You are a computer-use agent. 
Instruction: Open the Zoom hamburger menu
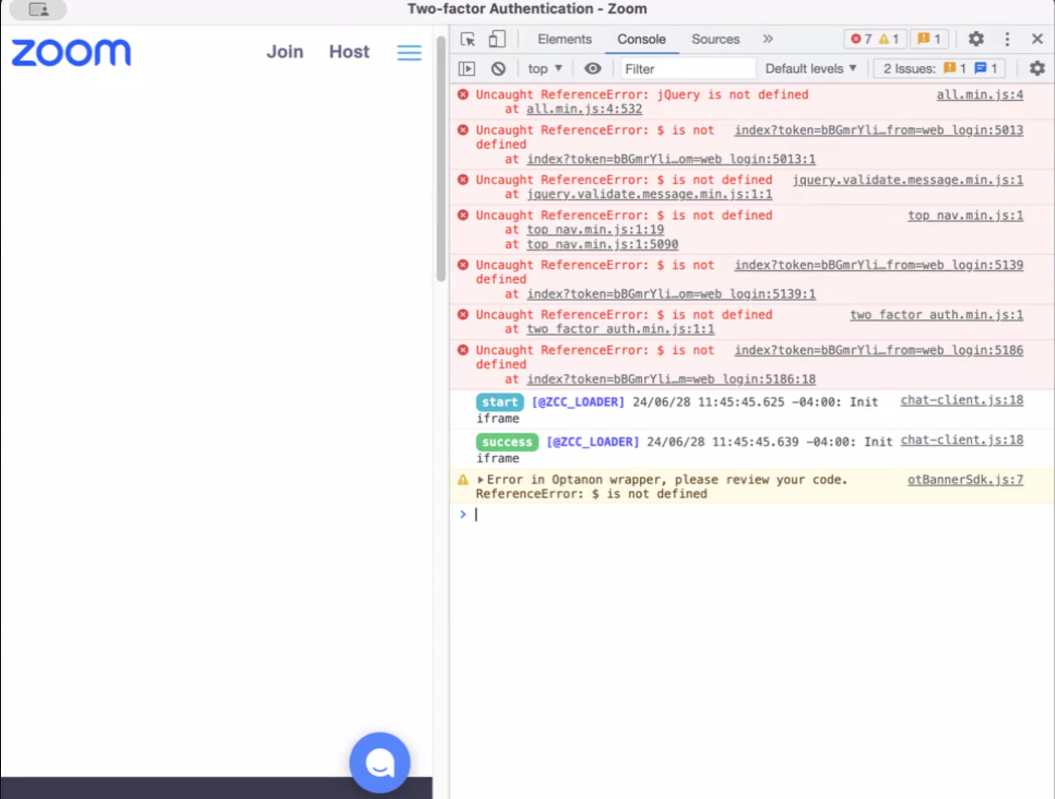(409, 53)
